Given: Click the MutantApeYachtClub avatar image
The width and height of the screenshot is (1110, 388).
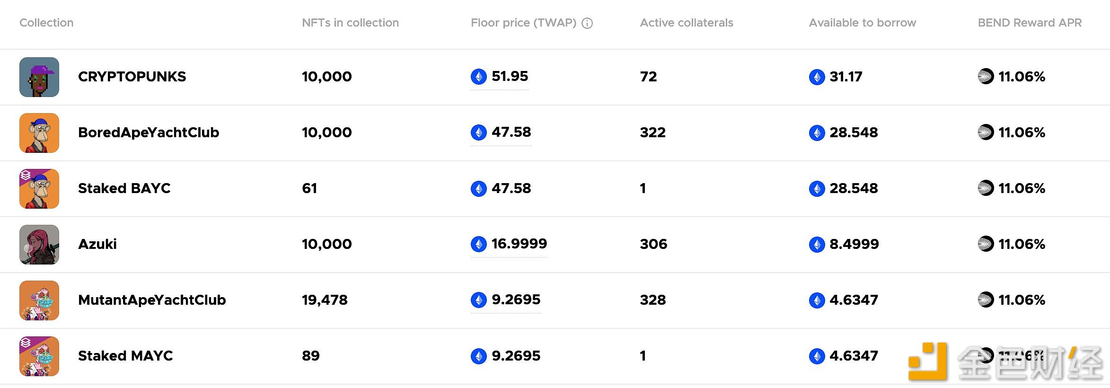Looking at the screenshot, I should pyautogui.click(x=39, y=300).
